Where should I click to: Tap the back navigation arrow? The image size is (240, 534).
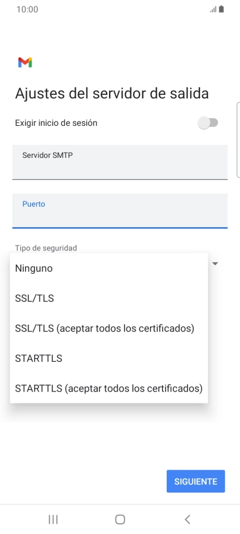point(187,519)
